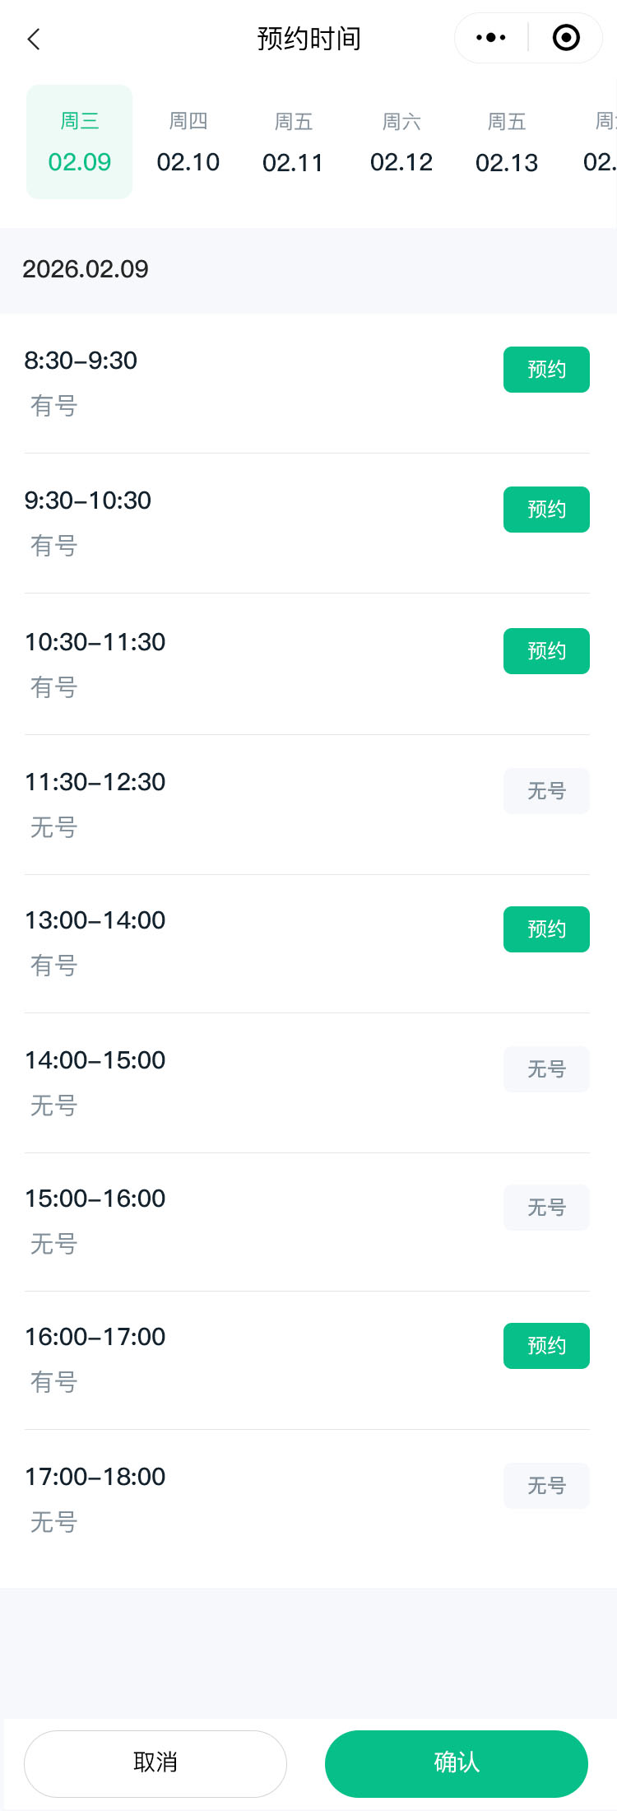Cancel with the 取消 button
Screen dimensions: 617x1811
click(155, 1762)
